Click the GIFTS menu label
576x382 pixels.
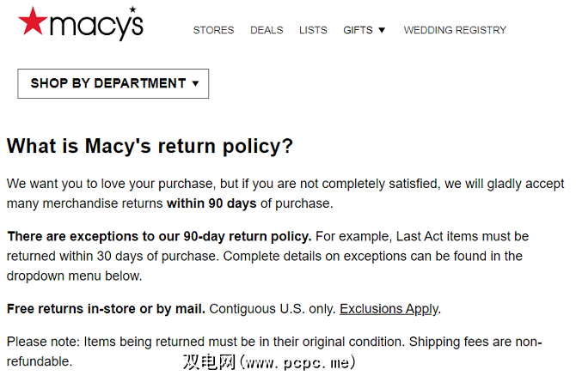[x=358, y=30]
